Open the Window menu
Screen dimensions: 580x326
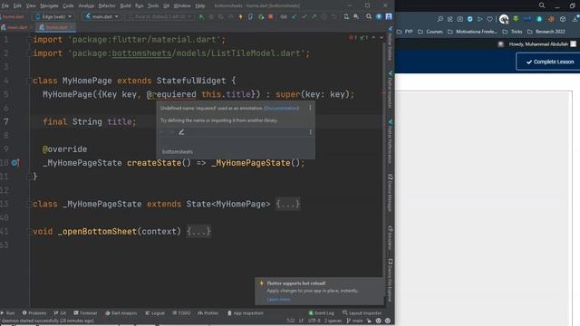coord(182,5)
